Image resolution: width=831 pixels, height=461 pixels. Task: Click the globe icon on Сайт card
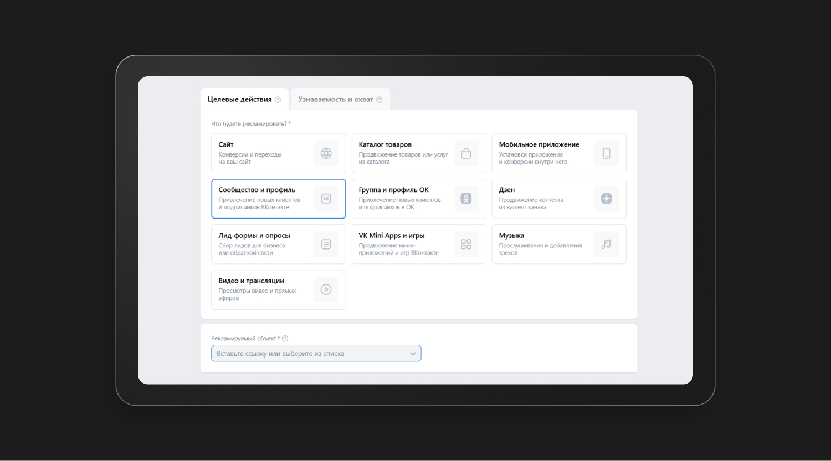point(326,153)
